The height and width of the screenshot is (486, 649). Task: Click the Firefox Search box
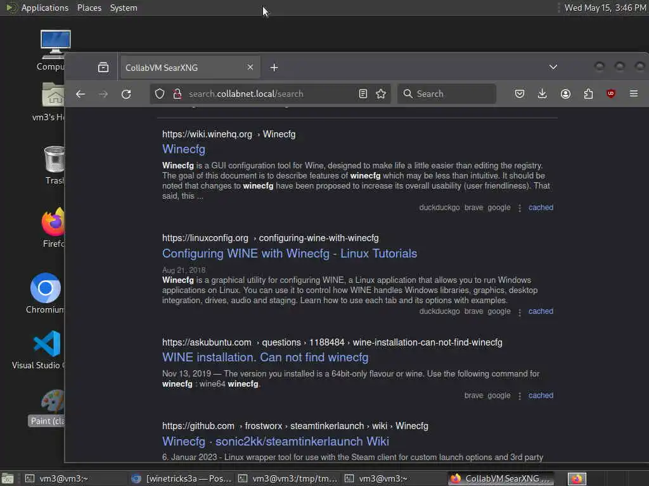point(447,94)
